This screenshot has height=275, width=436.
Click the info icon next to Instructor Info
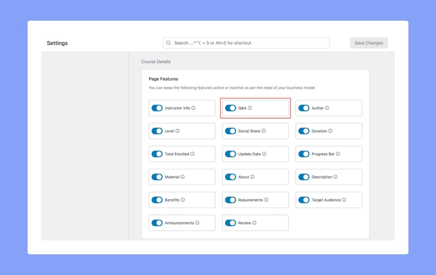193,108
